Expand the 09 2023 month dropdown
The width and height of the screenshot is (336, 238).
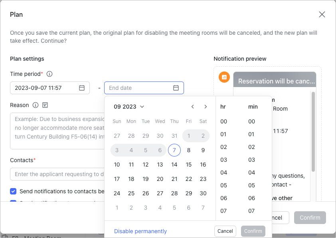[x=129, y=107]
